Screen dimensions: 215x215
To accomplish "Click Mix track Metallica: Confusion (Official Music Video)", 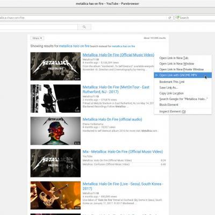I will (106, 164).
